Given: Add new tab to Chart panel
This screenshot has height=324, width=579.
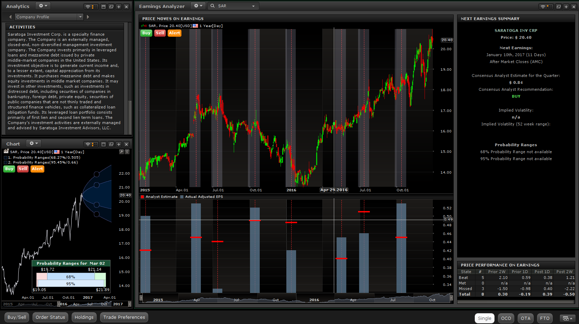Looking at the screenshot, I should pyautogui.click(x=119, y=145).
